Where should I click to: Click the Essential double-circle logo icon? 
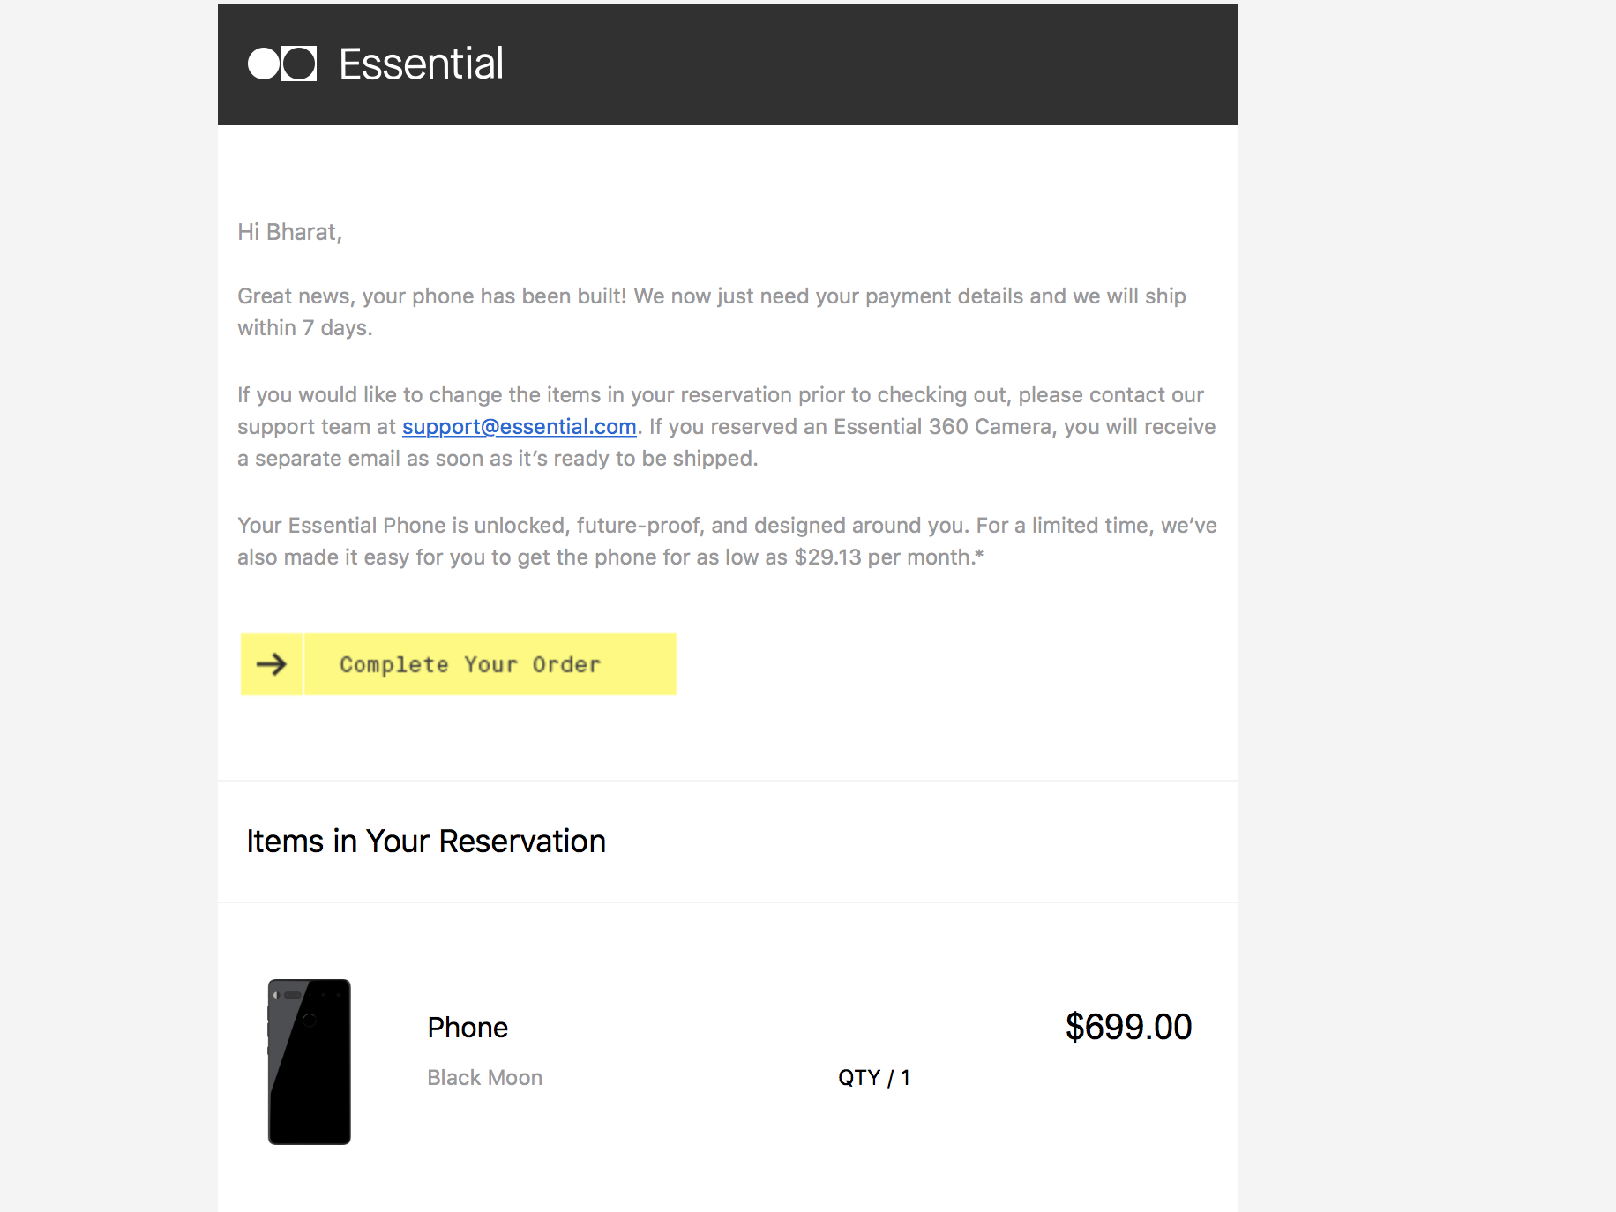(282, 64)
